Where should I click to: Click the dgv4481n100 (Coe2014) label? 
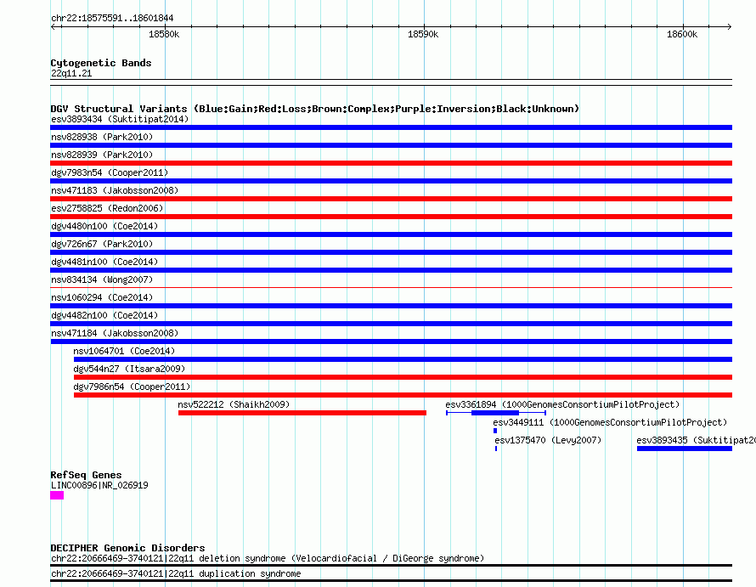[104, 262]
